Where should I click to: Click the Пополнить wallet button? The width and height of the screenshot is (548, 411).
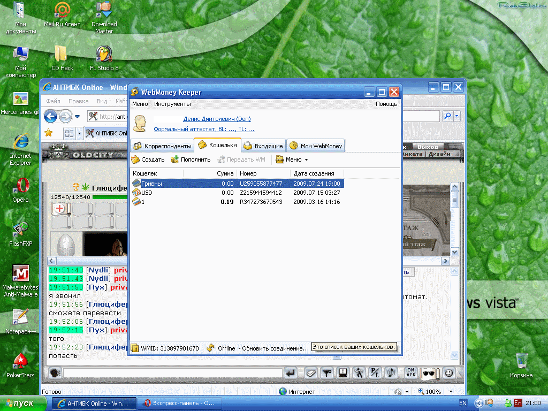point(191,159)
